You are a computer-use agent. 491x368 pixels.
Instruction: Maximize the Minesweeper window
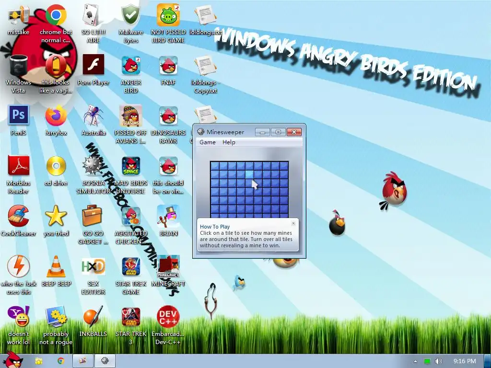click(x=278, y=132)
